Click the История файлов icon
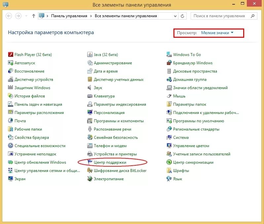The width and height of the screenshot is (264, 224). click(11, 96)
